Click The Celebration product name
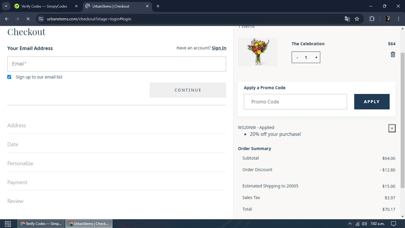 pos(308,44)
